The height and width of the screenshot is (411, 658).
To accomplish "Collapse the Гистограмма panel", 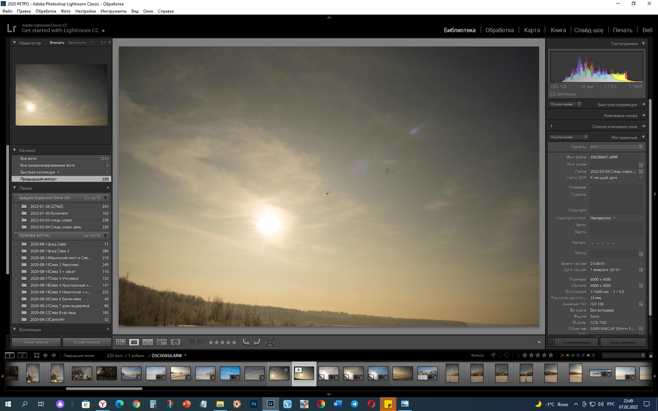I will (643, 44).
